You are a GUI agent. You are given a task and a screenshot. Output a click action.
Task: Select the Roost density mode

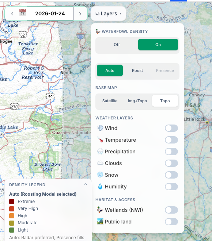137,70
